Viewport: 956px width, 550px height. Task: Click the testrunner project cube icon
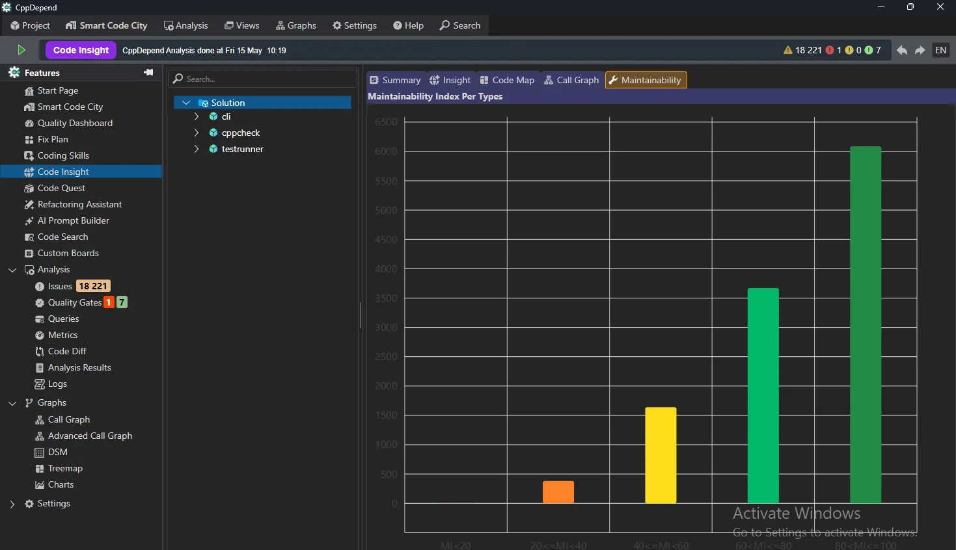coord(213,149)
